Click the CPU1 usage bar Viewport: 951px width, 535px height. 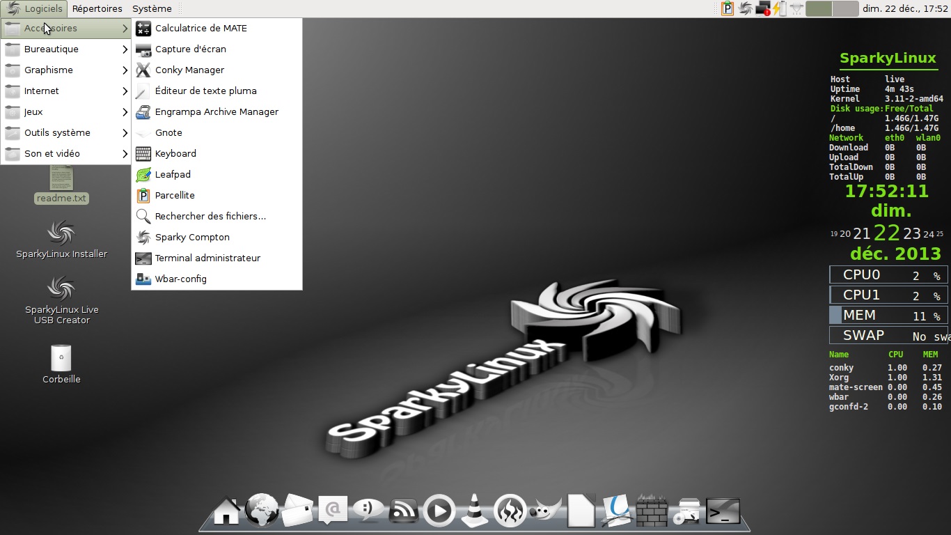(888, 295)
